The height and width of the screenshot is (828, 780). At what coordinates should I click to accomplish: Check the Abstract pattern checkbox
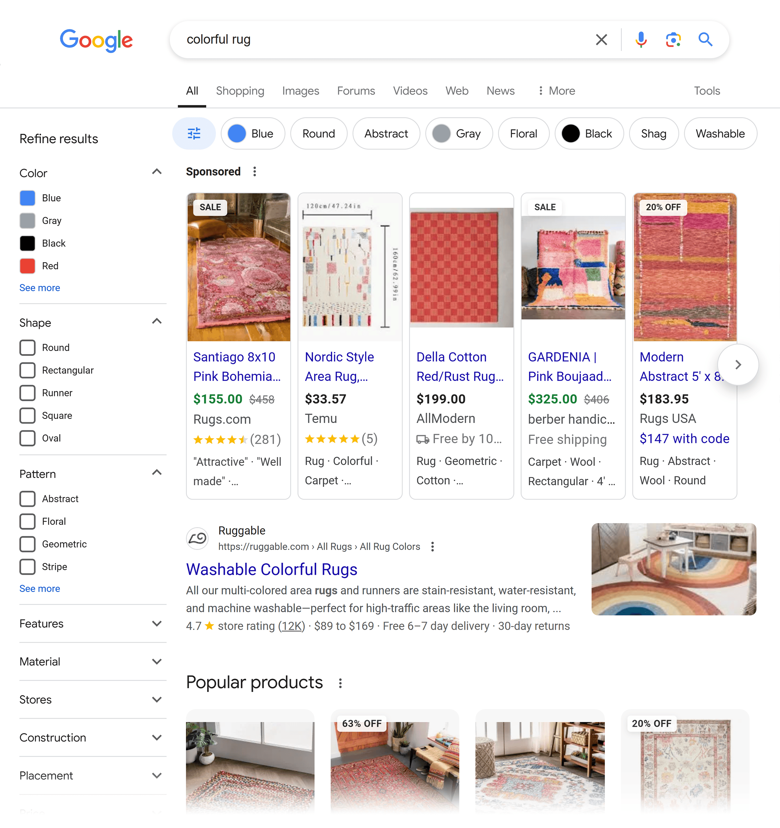pyautogui.click(x=27, y=499)
